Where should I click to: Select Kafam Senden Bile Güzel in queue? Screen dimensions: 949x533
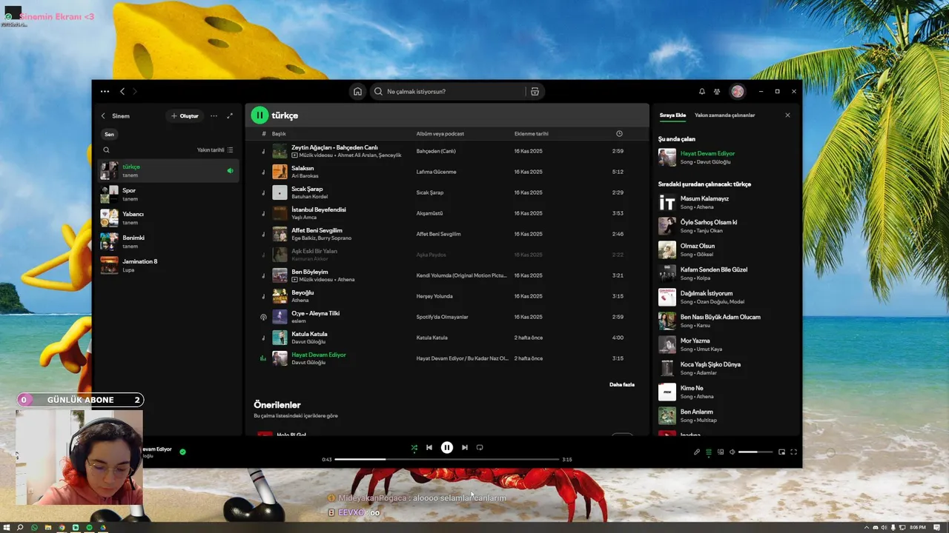tap(727, 273)
